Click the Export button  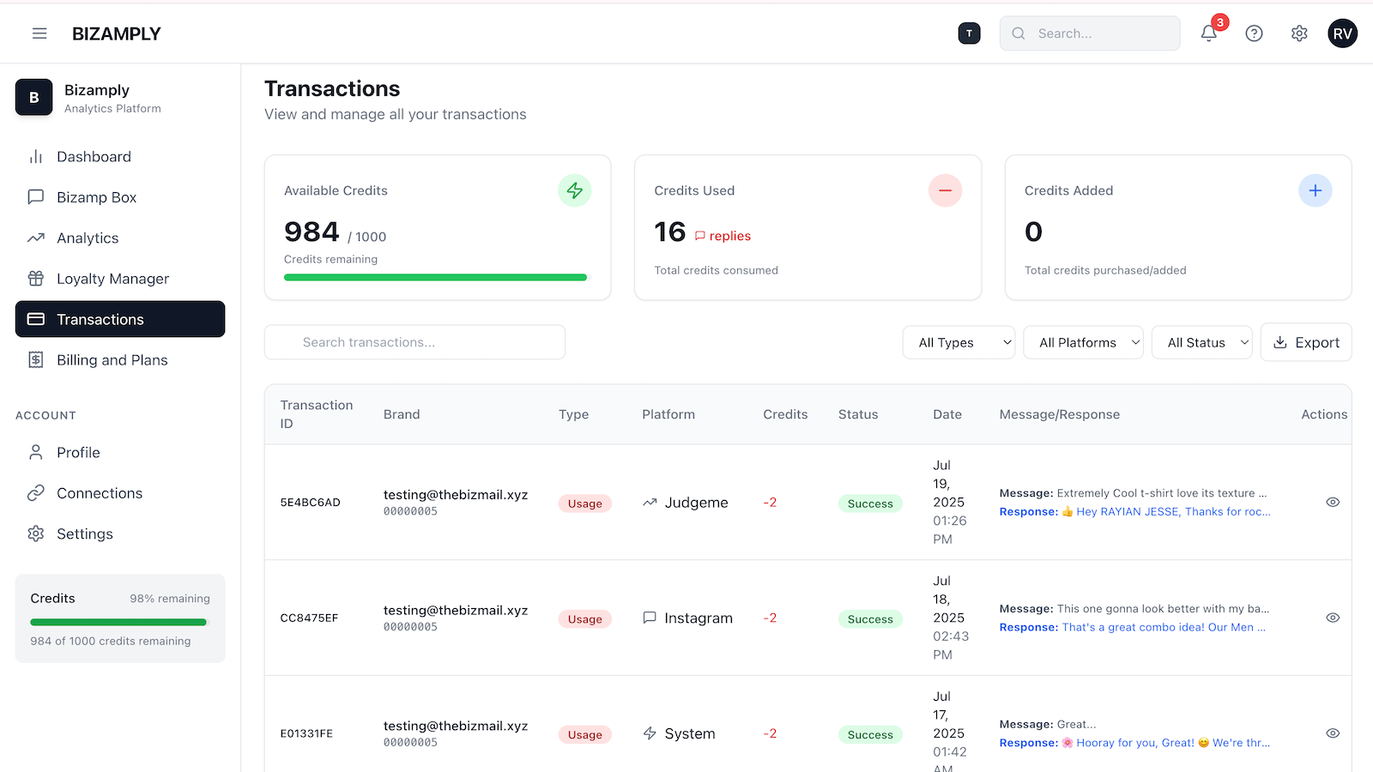1305,342
